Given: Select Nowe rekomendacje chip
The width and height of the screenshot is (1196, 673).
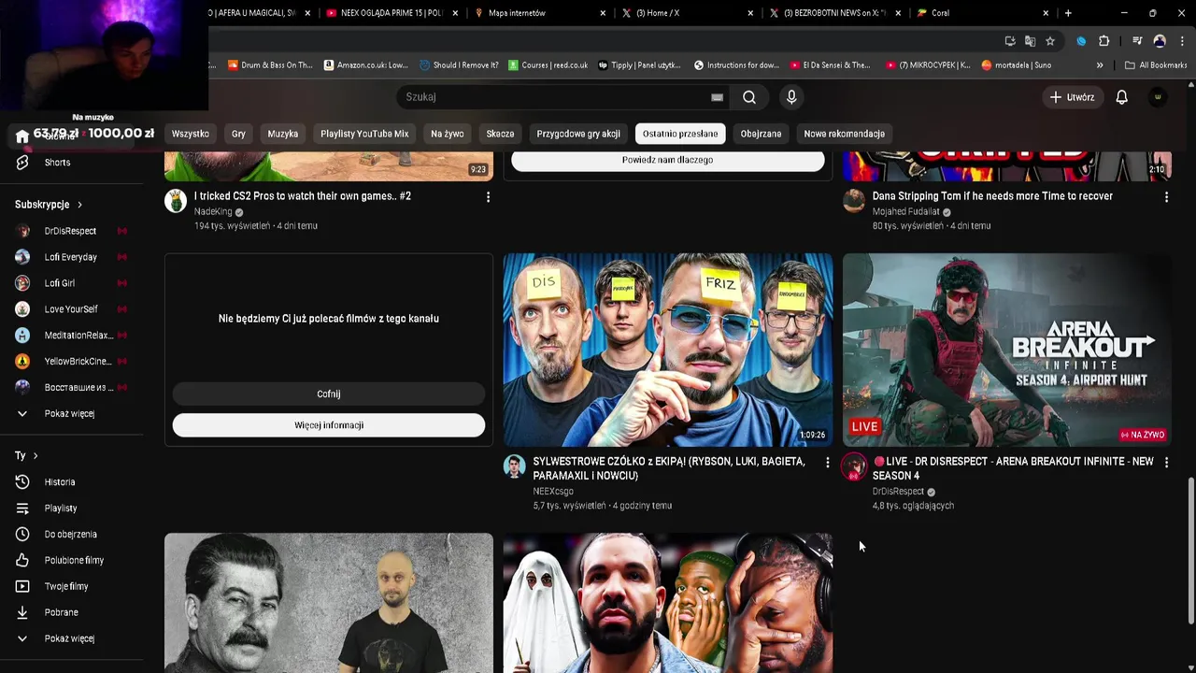Looking at the screenshot, I should point(844,134).
